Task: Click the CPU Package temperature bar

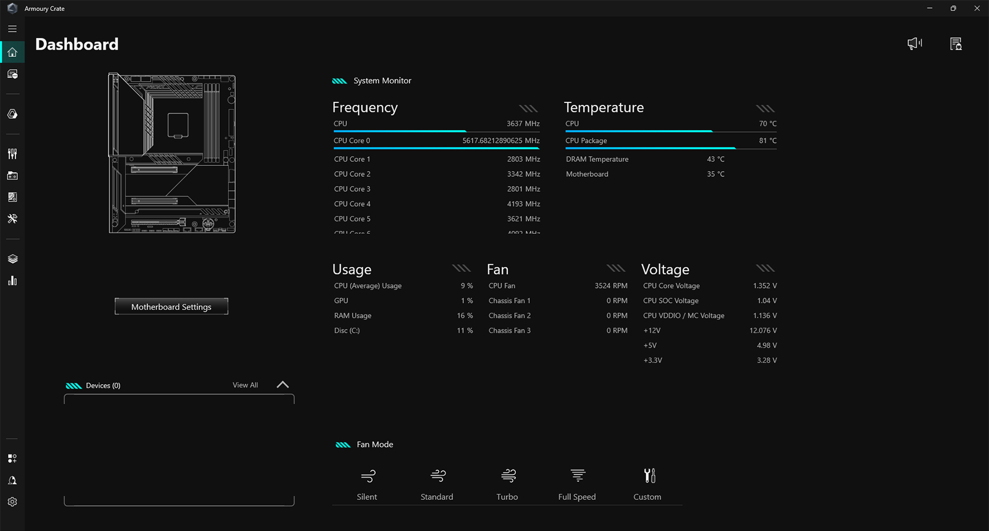Action: click(671, 148)
